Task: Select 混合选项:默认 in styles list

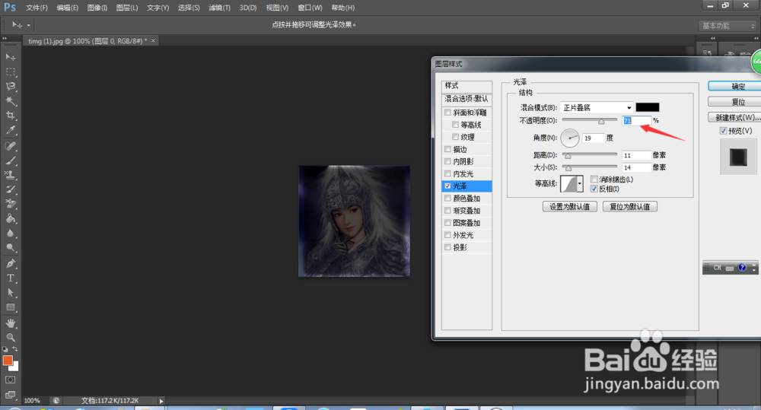Action: pos(466,98)
